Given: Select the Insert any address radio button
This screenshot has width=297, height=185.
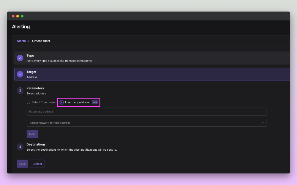Looking at the screenshot, I should coord(62,102).
